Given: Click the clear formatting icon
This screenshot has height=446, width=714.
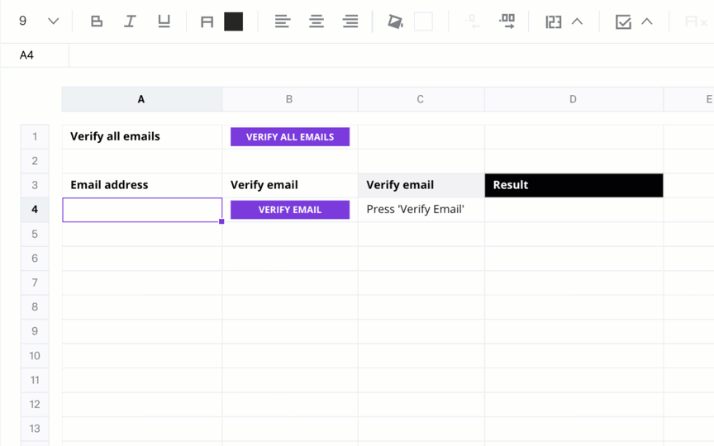Looking at the screenshot, I should (696, 21).
